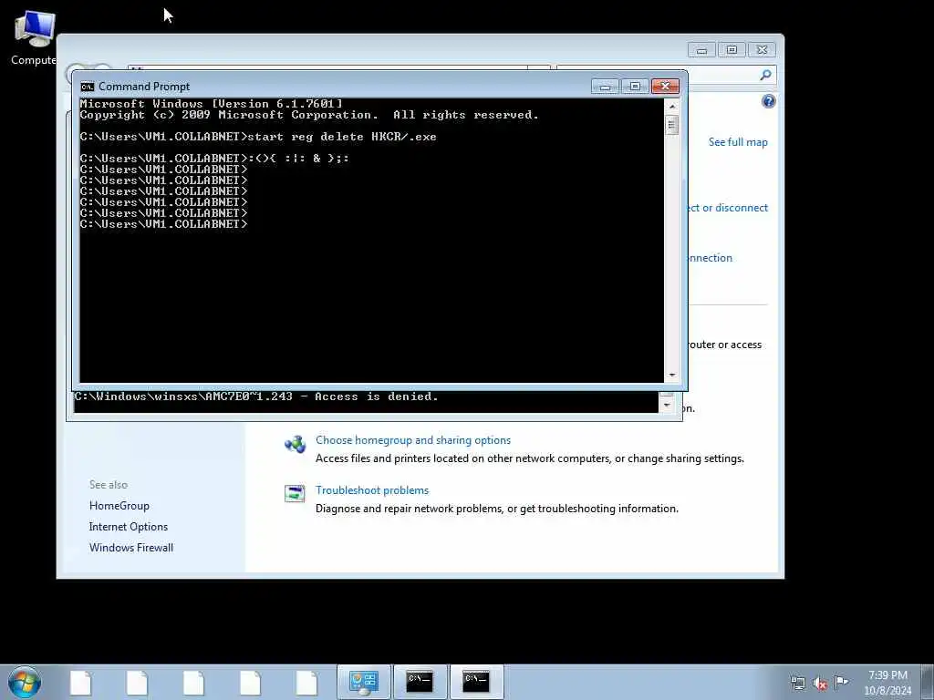Open Windows Firewall under See also
Image resolution: width=934 pixels, height=700 pixels.
click(x=131, y=547)
